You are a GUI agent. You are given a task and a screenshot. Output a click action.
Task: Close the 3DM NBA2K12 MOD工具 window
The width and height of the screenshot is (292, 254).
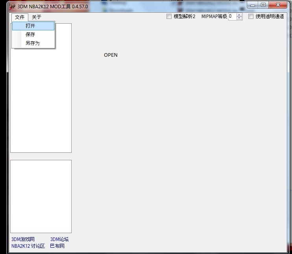278,5
